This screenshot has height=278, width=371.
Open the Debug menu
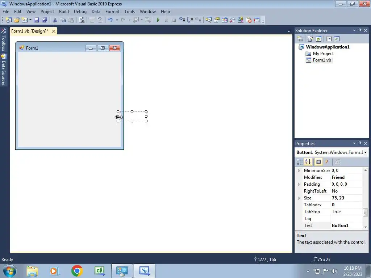(x=80, y=11)
